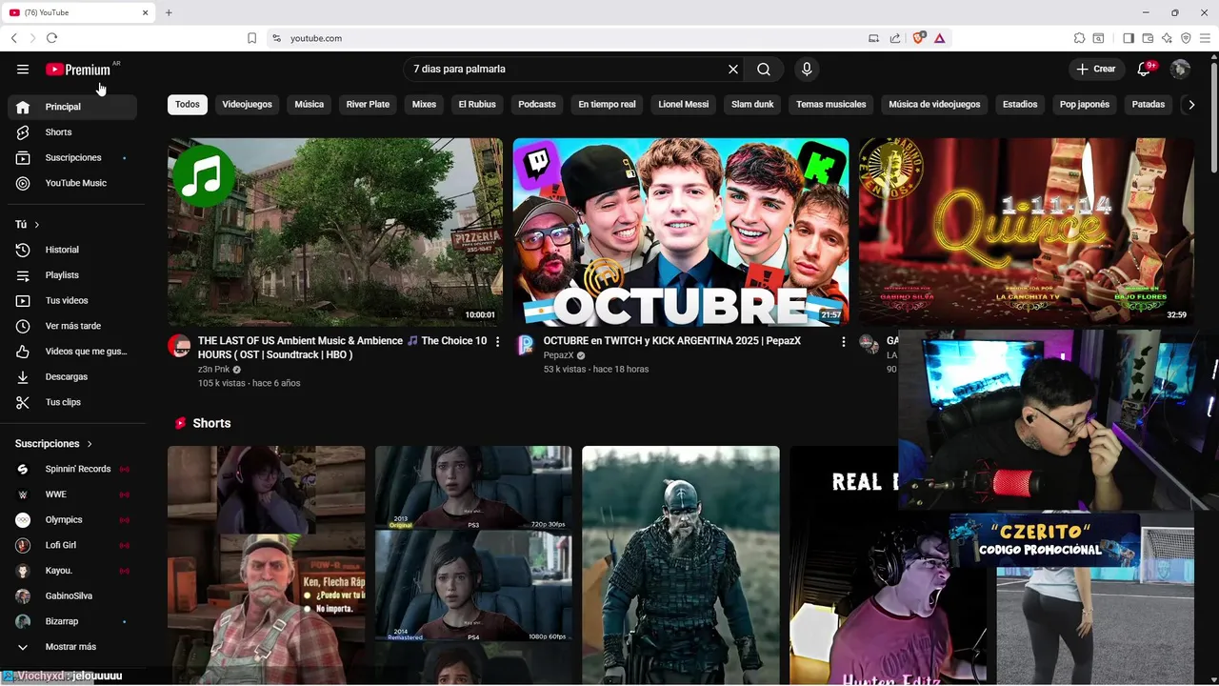Clear the search box text
The width and height of the screenshot is (1219, 686).
tap(733, 70)
